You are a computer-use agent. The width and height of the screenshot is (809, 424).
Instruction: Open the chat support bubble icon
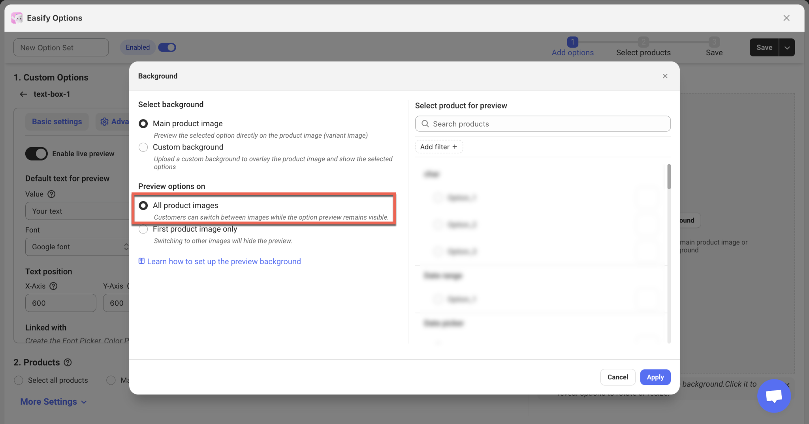pos(774,396)
